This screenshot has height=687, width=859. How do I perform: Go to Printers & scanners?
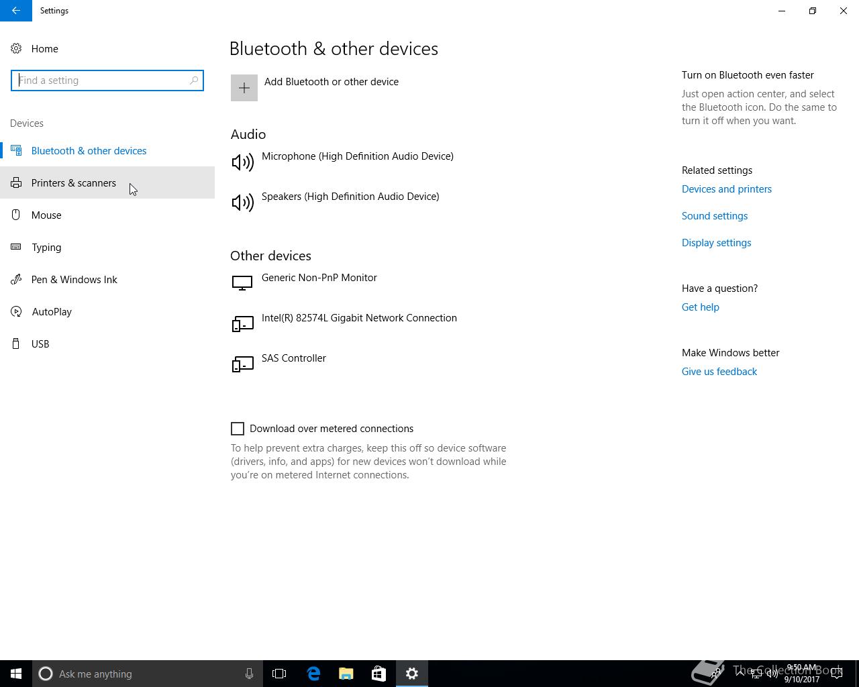[107, 183]
